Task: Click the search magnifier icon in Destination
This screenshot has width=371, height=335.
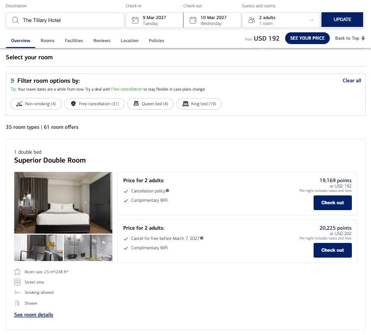Action: 15,20
